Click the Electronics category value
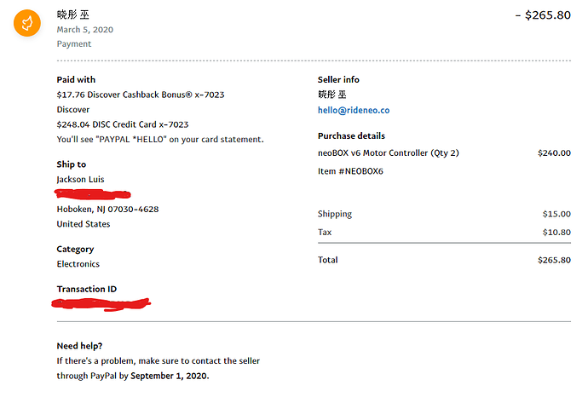This screenshot has width=588, height=420. [78, 264]
